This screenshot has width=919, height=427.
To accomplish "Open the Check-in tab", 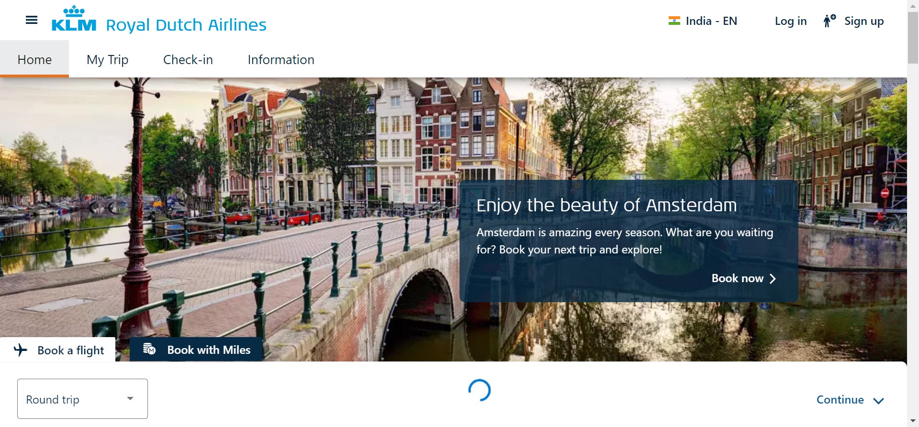I will click(x=188, y=60).
